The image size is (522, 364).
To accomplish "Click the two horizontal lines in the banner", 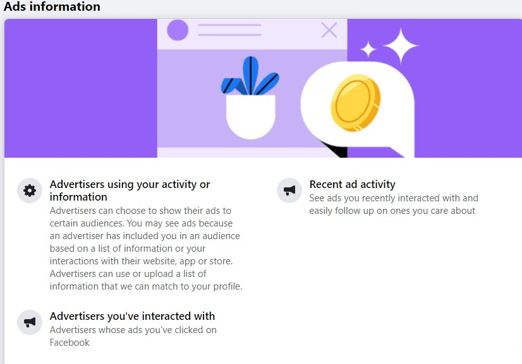I will click(229, 30).
